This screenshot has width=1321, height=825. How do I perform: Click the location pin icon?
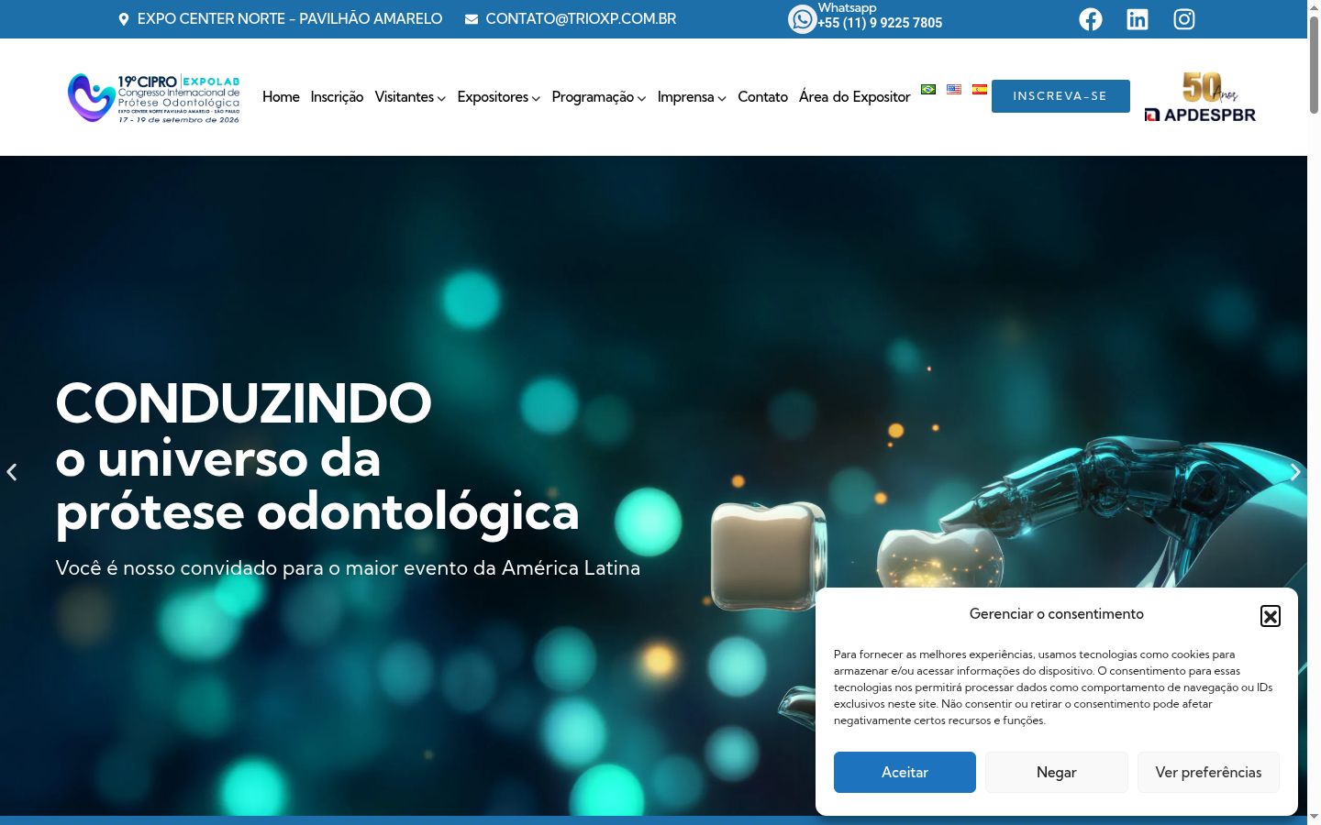click(124, 19)
